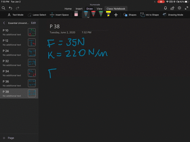
Task: Open the share page icon
Action: [172, 8]
